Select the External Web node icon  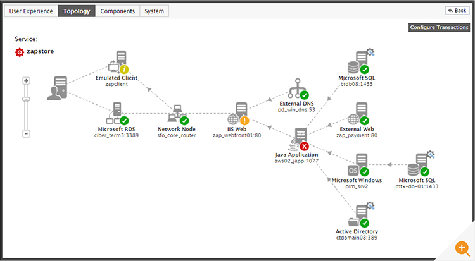coord(358,113)
